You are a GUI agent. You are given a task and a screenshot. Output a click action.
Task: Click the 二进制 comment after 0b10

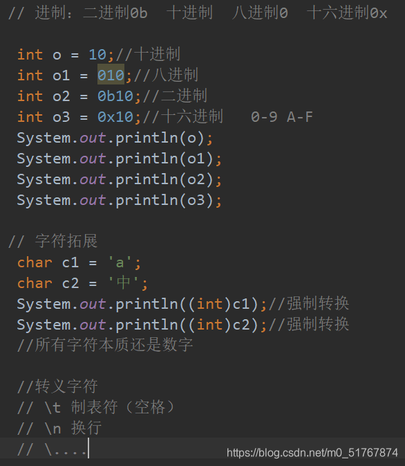pyautogui.click(x=175, y=96)
